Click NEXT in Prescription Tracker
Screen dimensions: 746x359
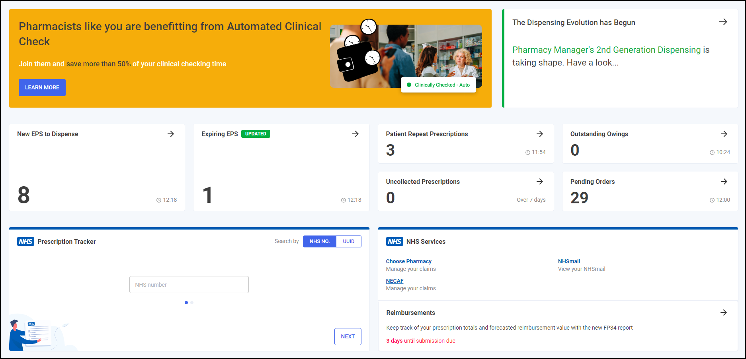(348, 336)
